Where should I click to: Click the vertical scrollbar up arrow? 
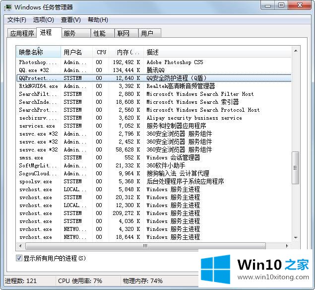point(296,51)
